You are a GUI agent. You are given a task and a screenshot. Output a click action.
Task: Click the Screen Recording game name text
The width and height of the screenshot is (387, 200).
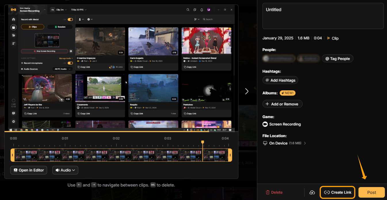point(285,124)
